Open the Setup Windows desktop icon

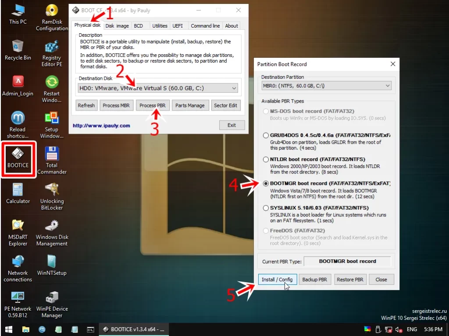tap(52, 125)
